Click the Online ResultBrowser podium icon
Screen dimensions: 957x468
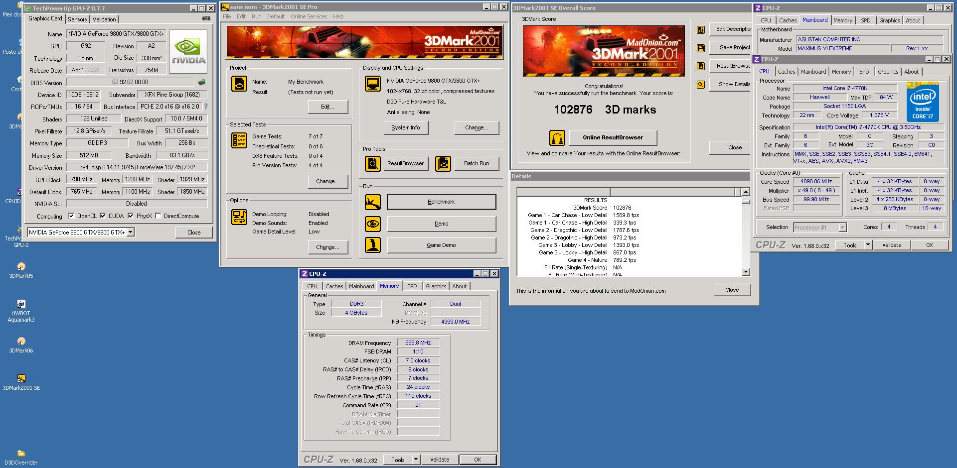coord(557,137)
